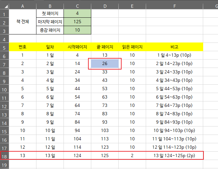Click the '증감 페이지' label cell
The width and height of the screenshot is (218, 169).
point(50,30)
